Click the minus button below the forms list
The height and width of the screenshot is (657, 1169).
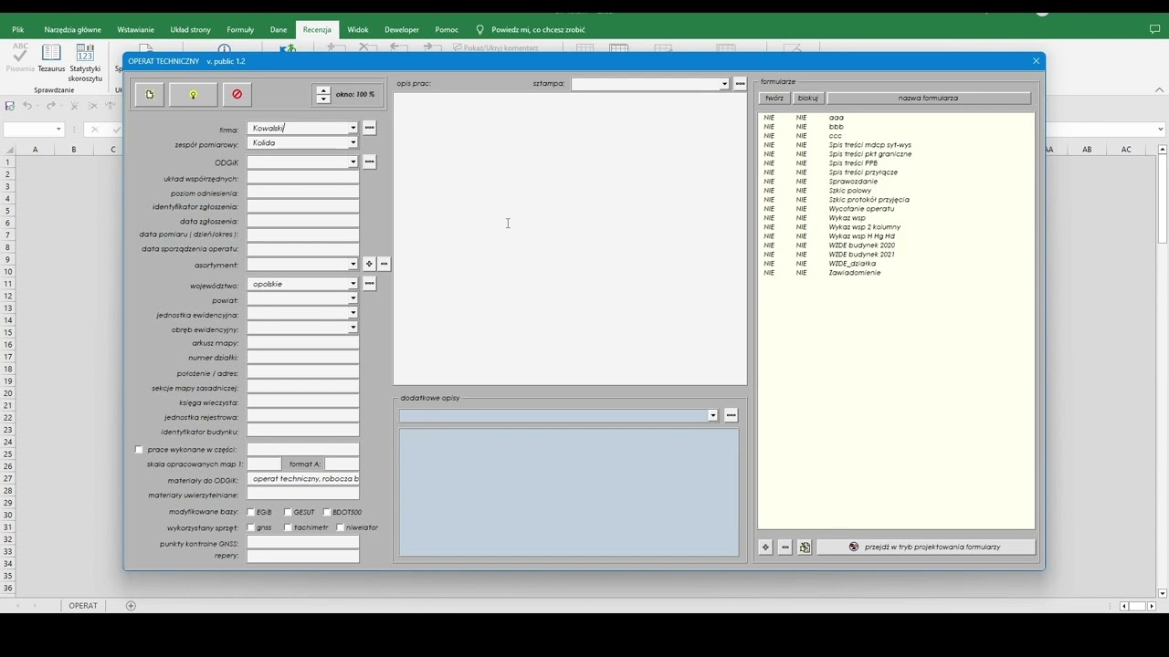[785, 547]
